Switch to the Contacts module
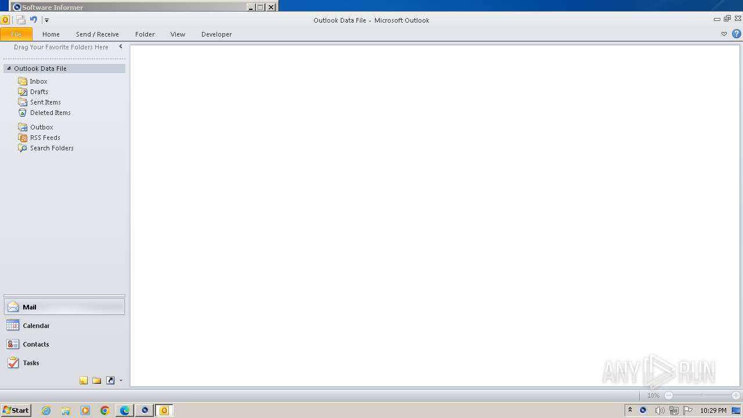 (x=64, y=344)
